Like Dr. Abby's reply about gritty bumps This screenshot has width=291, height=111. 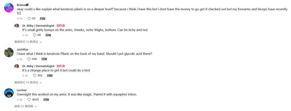coord(34,35)
